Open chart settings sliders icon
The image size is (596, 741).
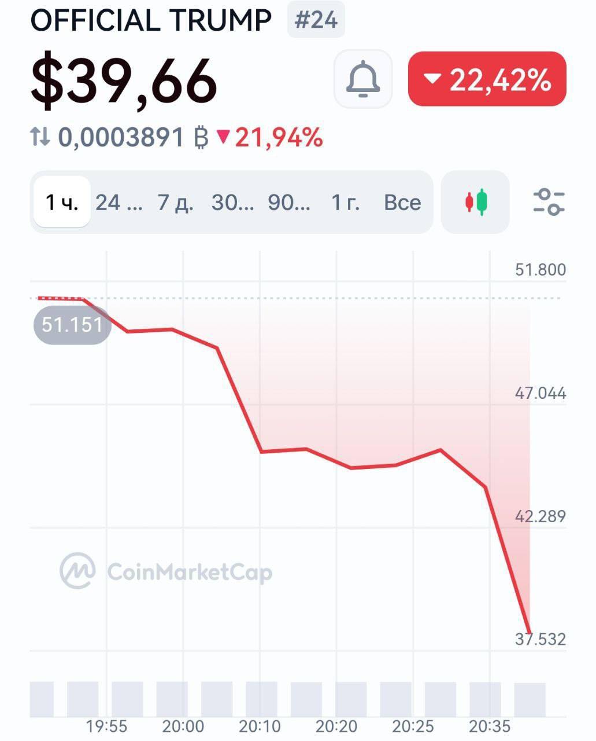coord(548,203)
